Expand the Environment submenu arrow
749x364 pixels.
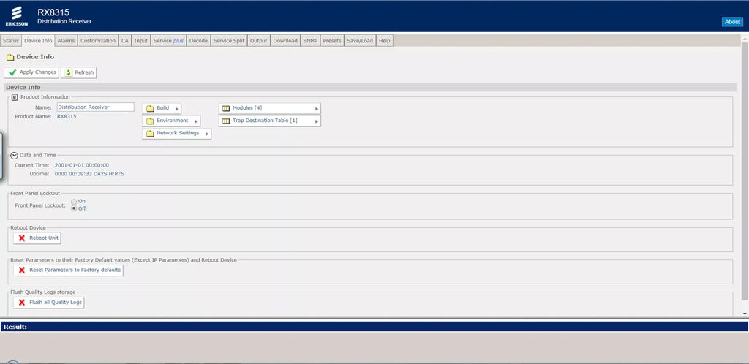196,121
